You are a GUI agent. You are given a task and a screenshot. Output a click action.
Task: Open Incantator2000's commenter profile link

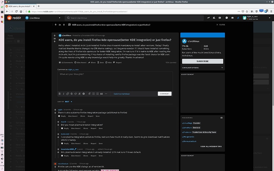(x=67, y=149)
